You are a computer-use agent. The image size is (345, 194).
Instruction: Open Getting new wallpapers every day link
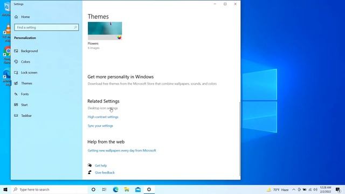tap(122, 150)
